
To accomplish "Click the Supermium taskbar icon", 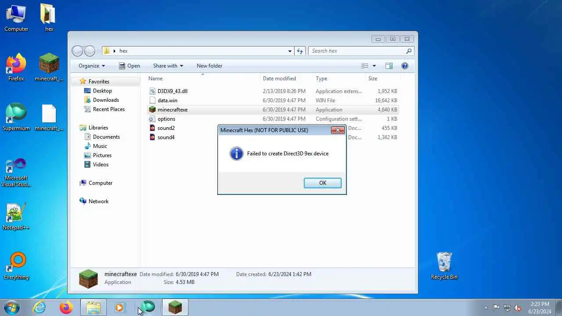I will point(148,307).
